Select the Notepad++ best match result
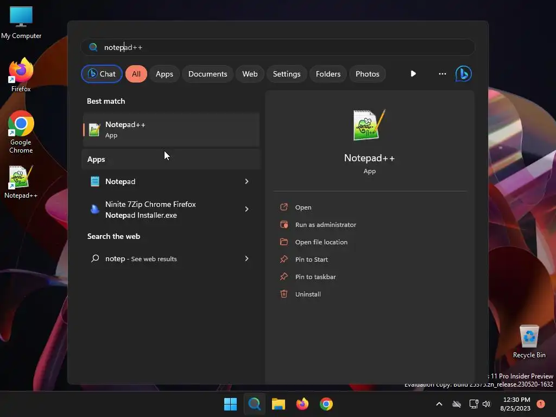 click(x=171, y=130)
